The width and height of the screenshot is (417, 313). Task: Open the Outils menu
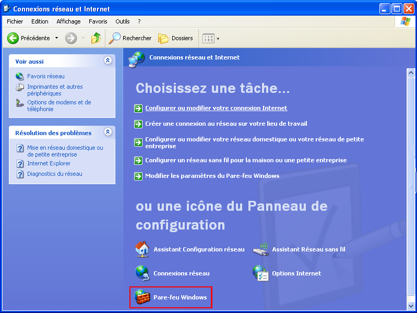(123, 21)
